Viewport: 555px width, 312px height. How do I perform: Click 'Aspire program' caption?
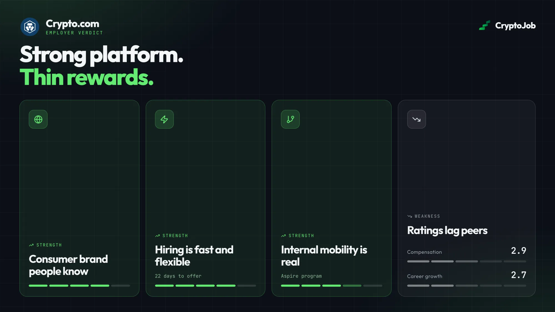point(301,276)
